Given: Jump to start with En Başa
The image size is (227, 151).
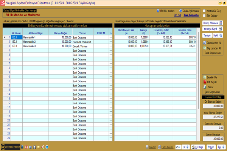Looking at the screenshot, I should pyautogui.click(x=198, y=147).
